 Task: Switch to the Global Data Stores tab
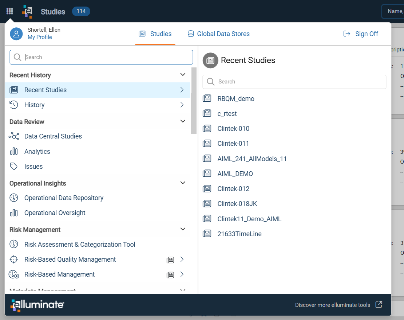tap(218, 34)
